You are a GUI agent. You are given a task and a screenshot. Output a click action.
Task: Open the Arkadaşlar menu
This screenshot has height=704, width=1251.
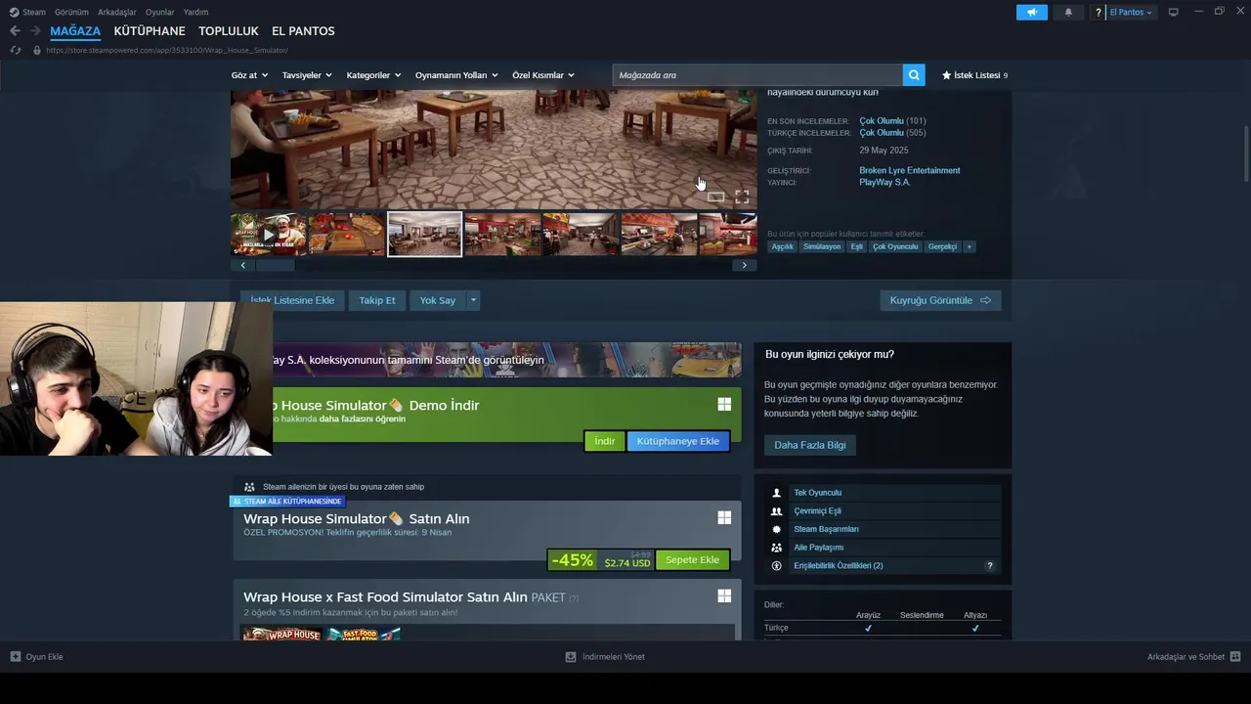[x=117, y=12]
